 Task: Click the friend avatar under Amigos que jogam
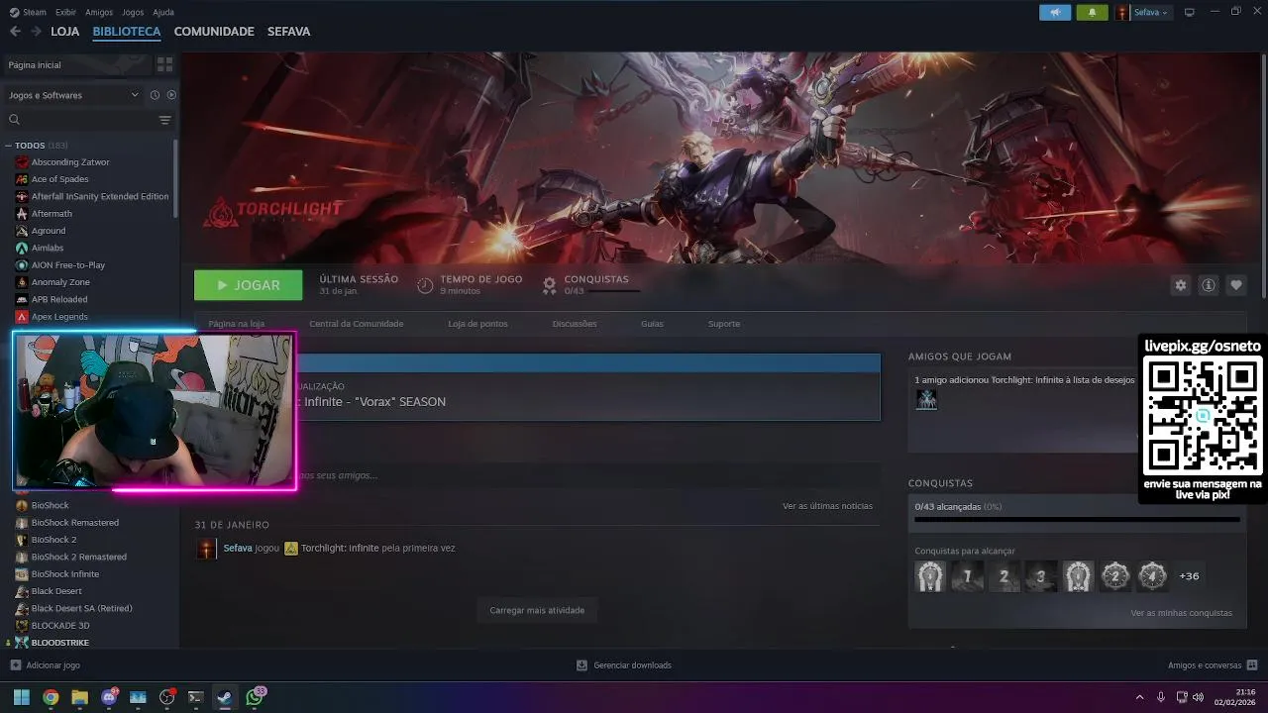926,399
